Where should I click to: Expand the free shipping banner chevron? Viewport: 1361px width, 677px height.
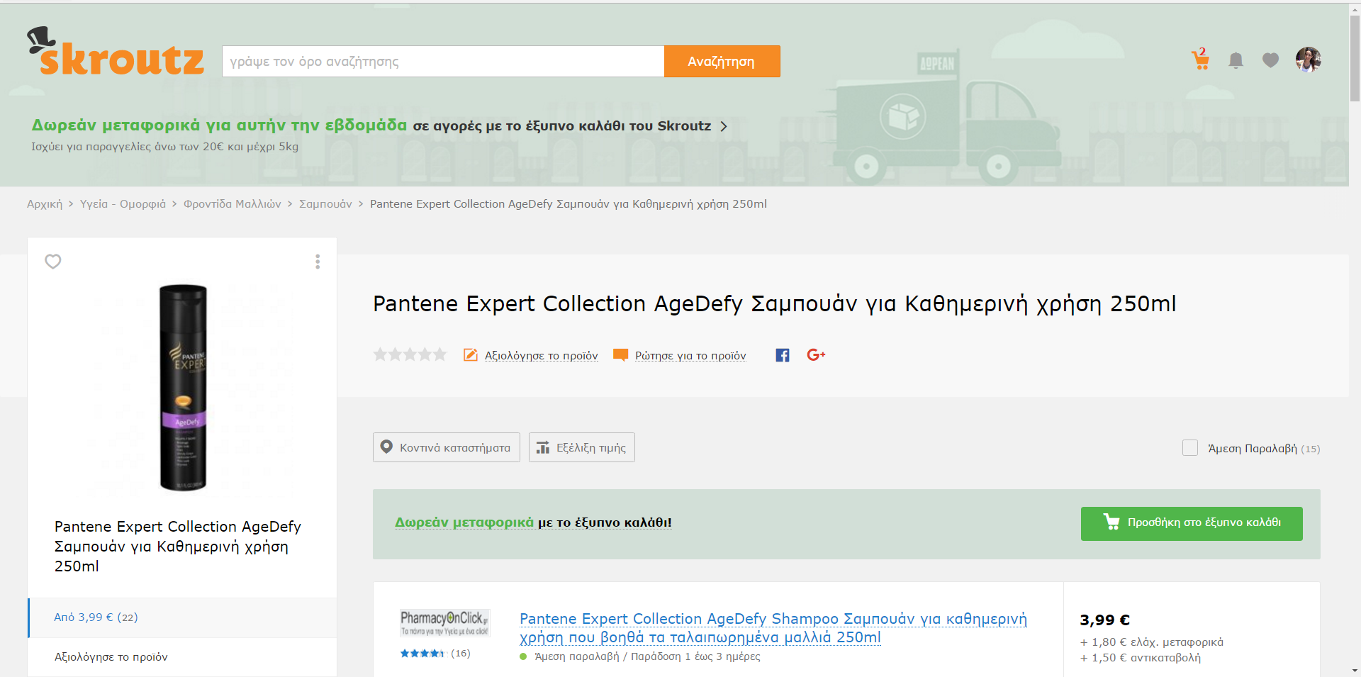click(x=724, y=126)
